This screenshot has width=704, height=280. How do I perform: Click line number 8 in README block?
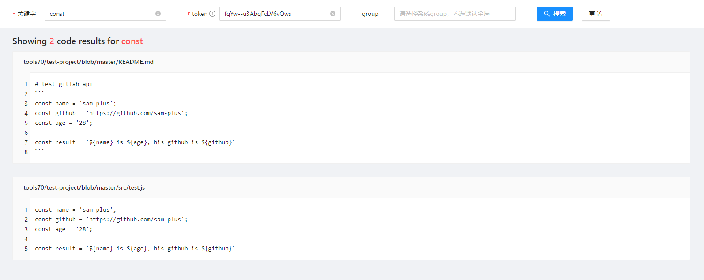(26, 152)
